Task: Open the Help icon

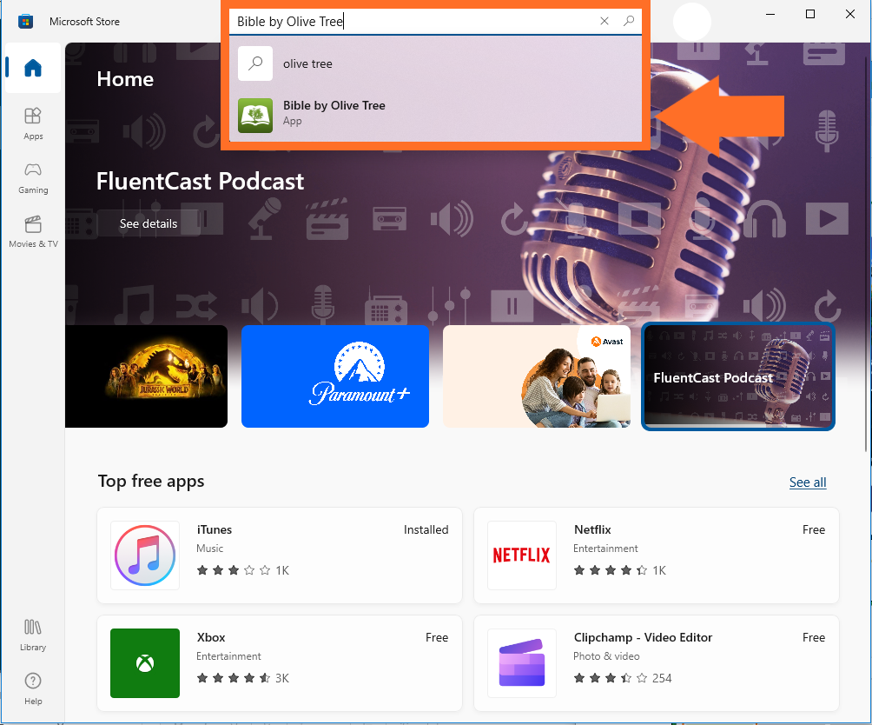Action: pyautogui.click(x=33, y=688)
